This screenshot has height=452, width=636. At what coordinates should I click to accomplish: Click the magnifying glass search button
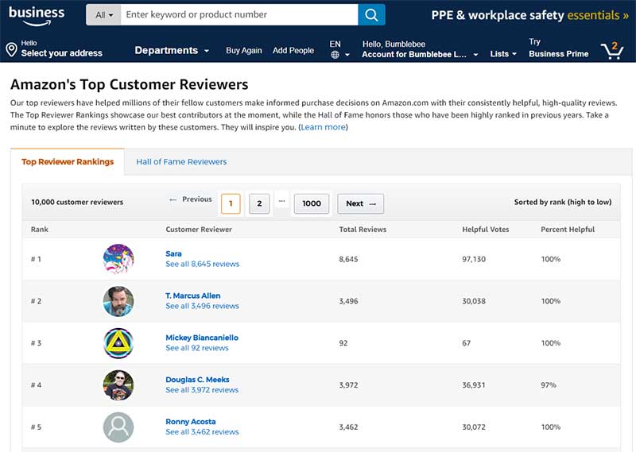(x=371, y=14)
